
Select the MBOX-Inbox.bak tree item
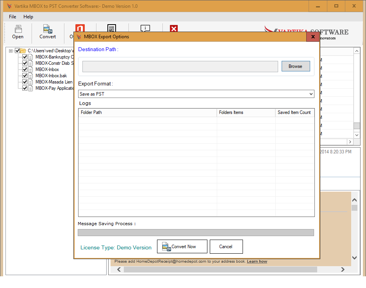pos(51,76)
